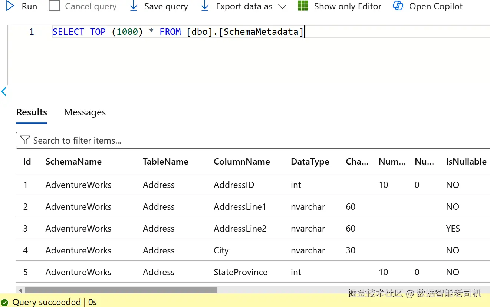
Task: Click AdventureWorks in the City row
Action: (78, 250)
